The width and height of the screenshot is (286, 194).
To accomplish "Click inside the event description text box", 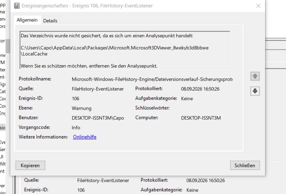I will click(x=125, y=50).
